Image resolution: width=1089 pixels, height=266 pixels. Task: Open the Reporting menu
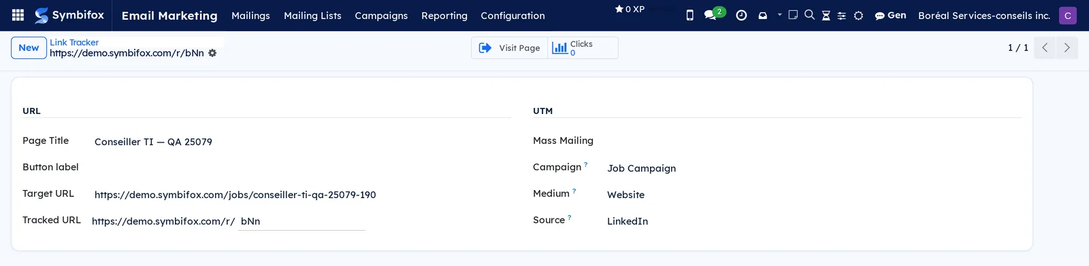[444, 16]
